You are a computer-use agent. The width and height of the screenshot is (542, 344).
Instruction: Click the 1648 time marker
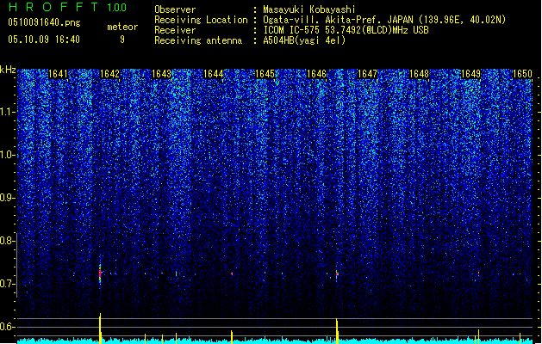(x=419, y=74)
